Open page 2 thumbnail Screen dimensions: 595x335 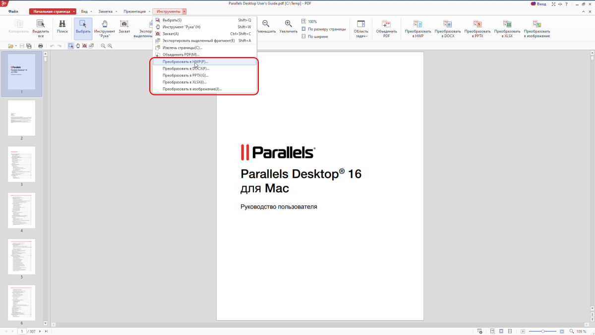click(x=21, y=118)
